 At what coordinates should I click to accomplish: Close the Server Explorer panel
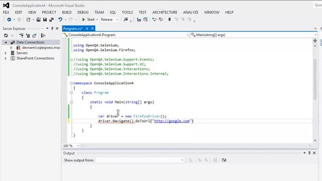coord(57,29)
